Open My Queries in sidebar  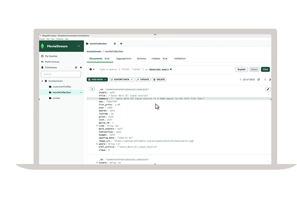point(51,56)
